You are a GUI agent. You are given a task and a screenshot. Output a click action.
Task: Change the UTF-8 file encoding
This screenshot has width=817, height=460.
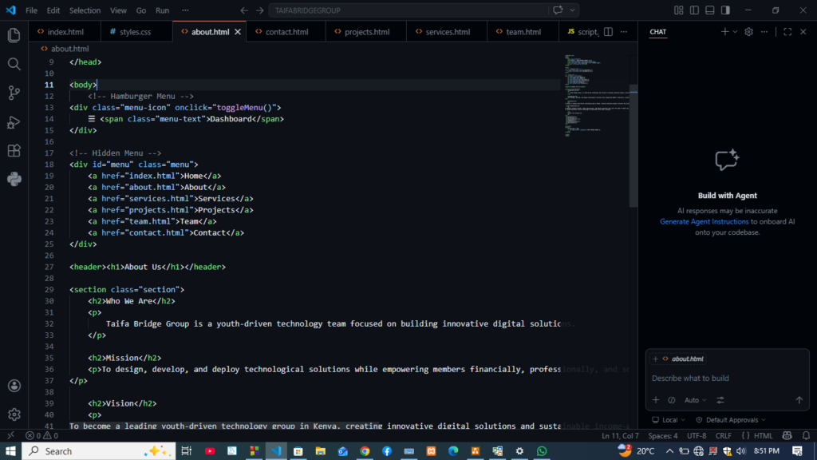pyautogui.click(x=697, y=435)
